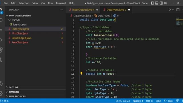Open Testing flask view
Screen dimensions: 183x103
pyautogui.click(x=1, y=60)
